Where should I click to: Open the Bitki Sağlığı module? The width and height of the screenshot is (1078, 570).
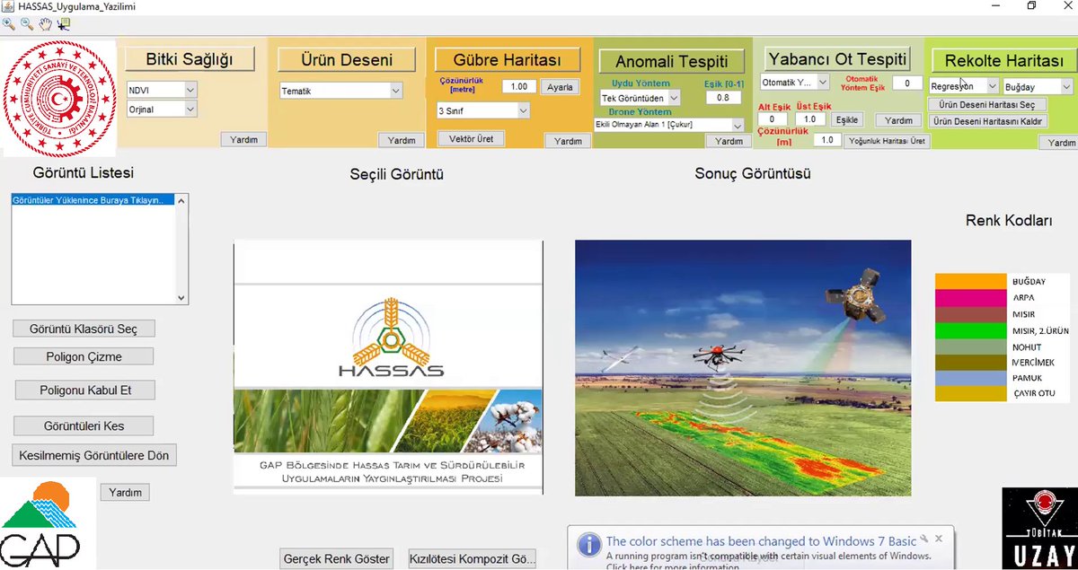[190, 59]
